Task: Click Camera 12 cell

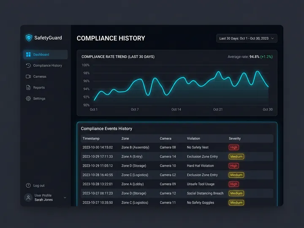Action: [x=168, y=193]
